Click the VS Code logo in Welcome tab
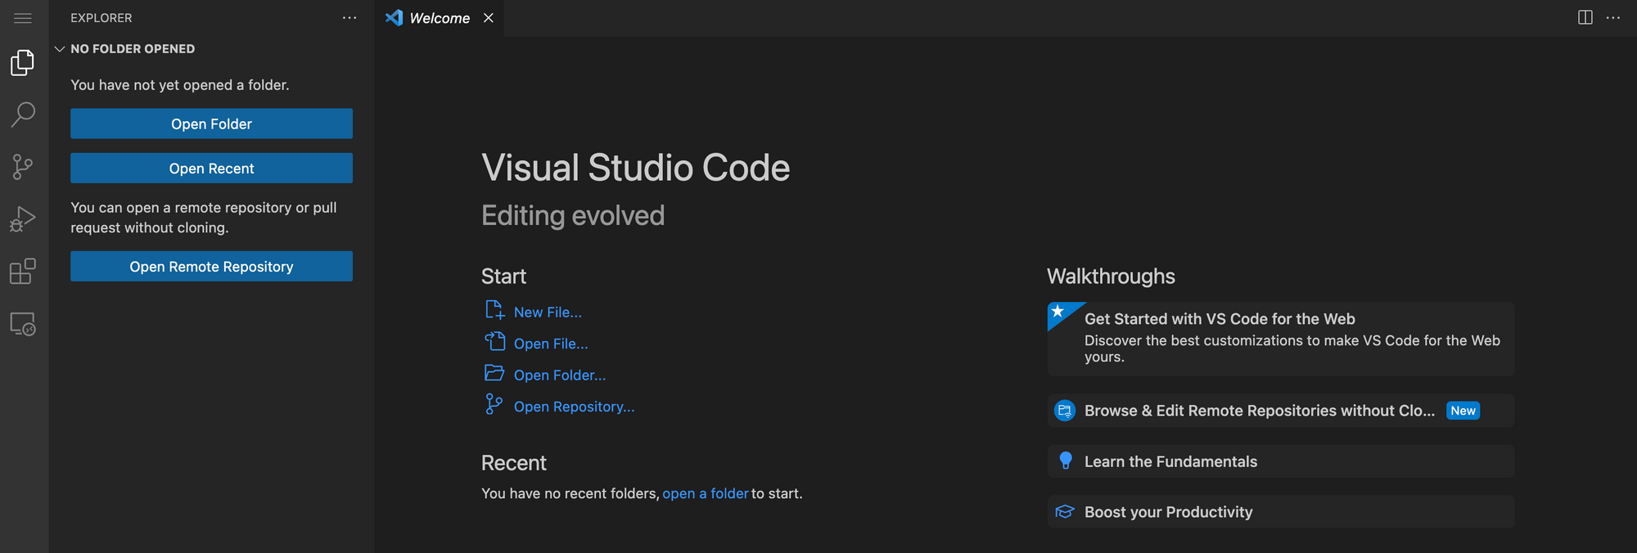 394,18
